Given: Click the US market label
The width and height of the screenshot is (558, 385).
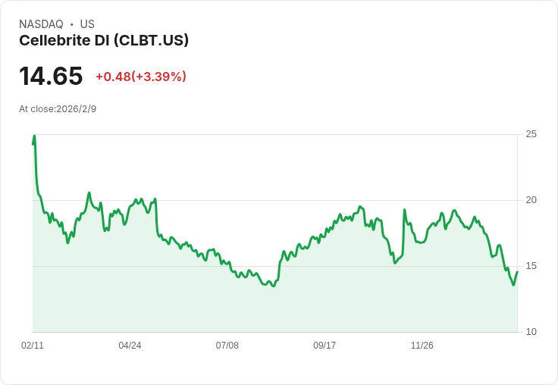Looking at the screenshot, I should click(87, 24).
